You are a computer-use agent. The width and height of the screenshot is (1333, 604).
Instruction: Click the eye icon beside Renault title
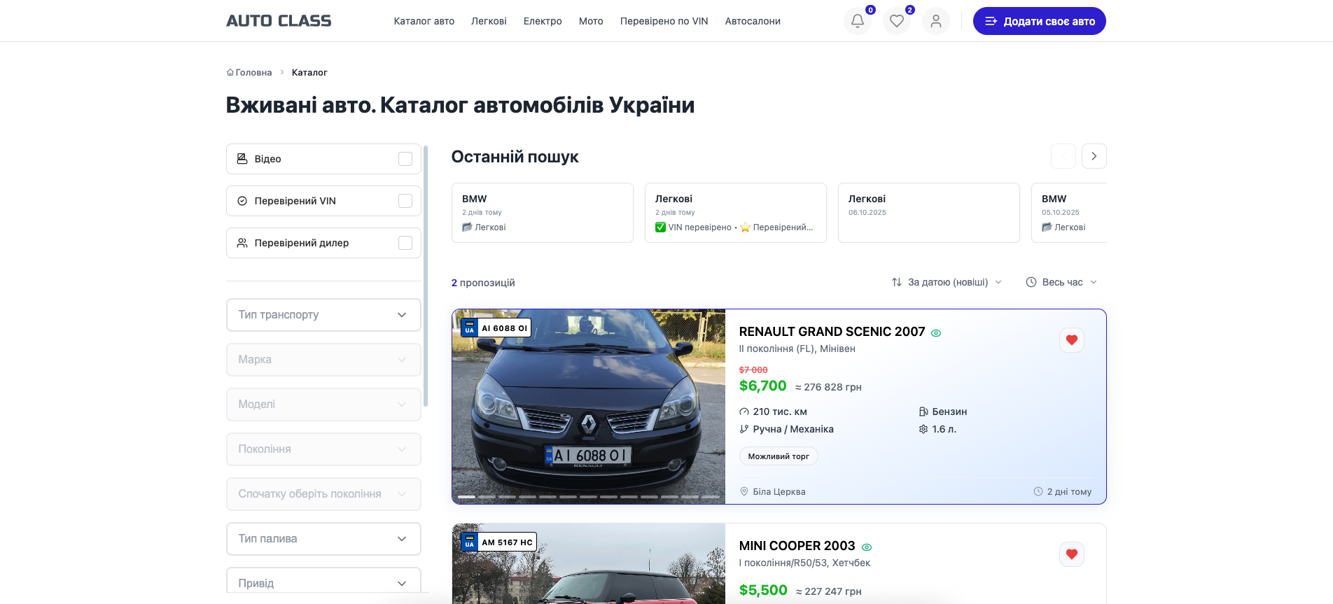pos(936,333)
